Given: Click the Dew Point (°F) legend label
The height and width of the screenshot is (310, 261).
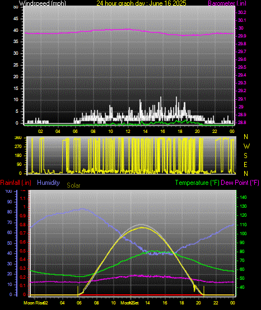Looking at the screenshot, I should [x=240, y=183].
